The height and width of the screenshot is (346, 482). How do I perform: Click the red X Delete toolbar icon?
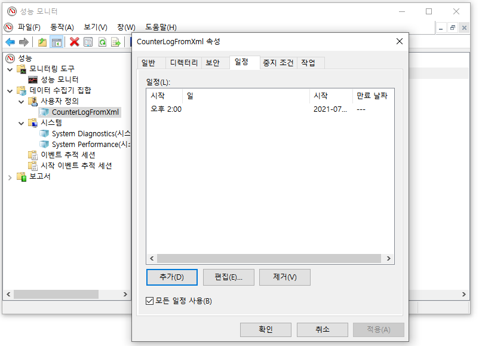pos(74,42)
